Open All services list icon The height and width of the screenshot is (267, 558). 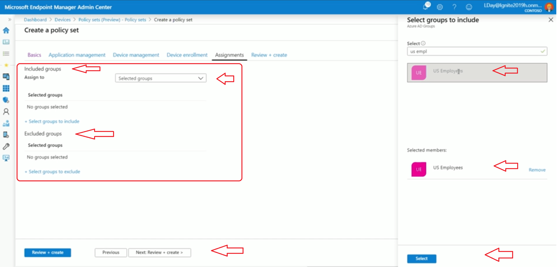(x=6, y=53)
